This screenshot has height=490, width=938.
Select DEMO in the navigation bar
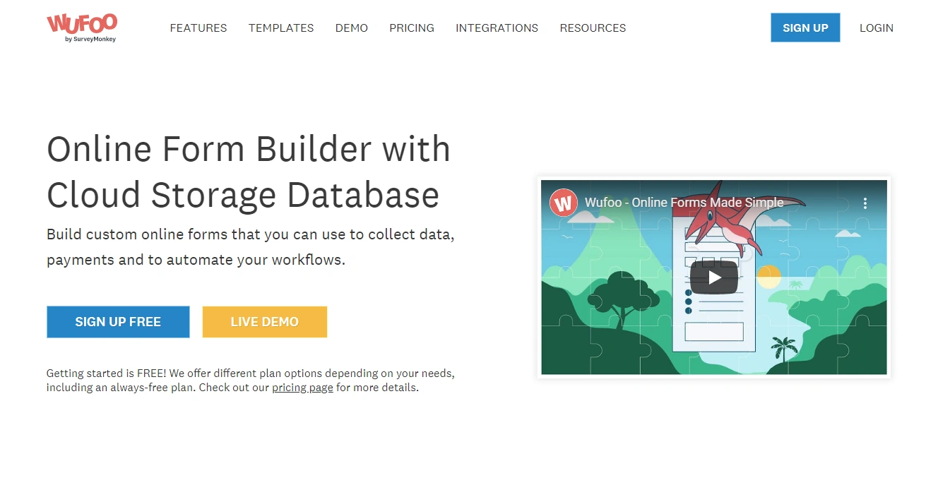click(x=351, y=28)
